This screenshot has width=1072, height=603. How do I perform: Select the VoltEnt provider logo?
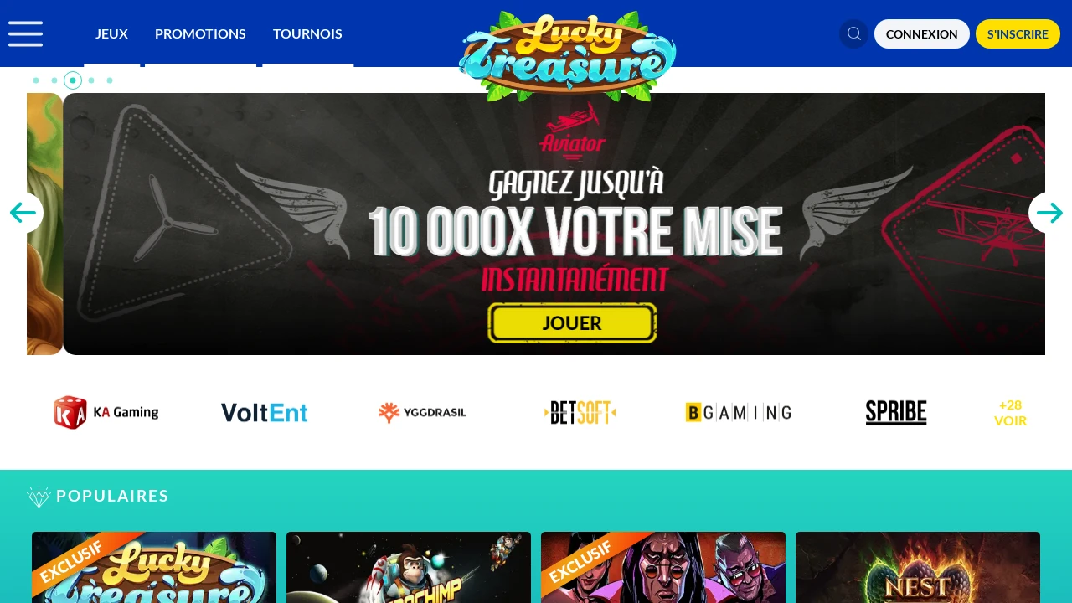tap(264, 412)
